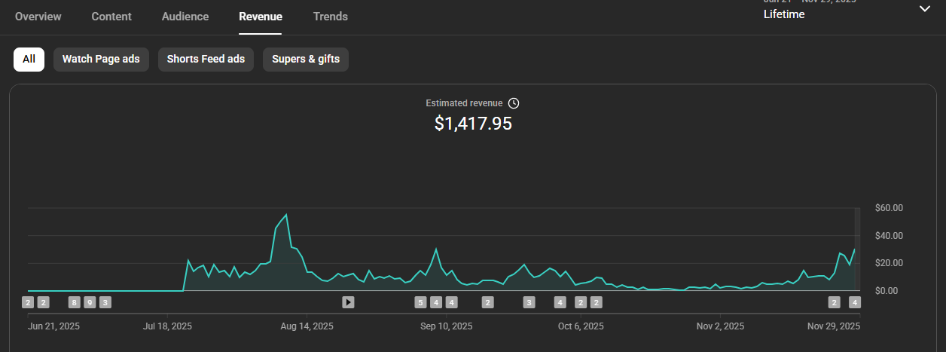Click the clock icon beside Estimated revenue
This screenshot has height=352, width=946.
click(514, 103)
